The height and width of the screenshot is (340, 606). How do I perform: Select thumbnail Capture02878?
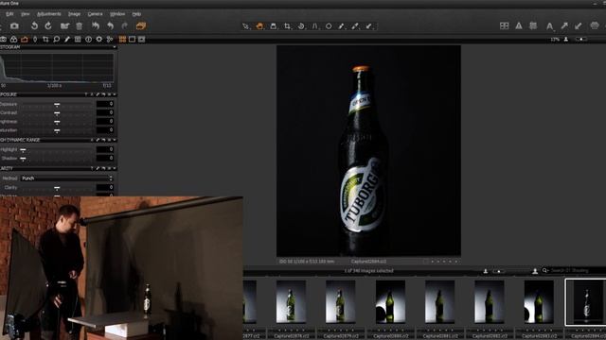(291, 301)
